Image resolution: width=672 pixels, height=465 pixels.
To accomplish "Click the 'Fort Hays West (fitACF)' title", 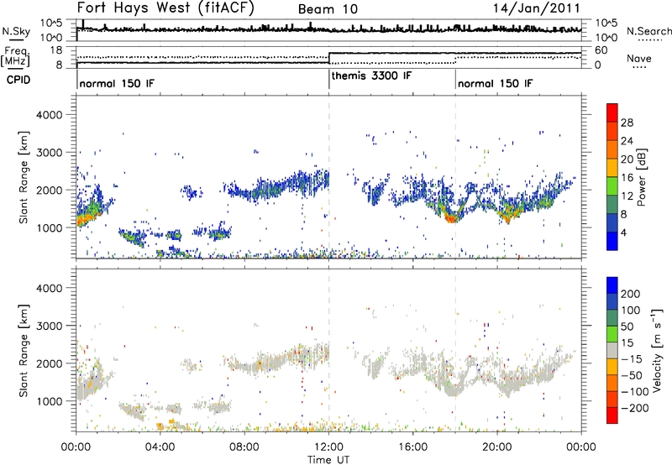I will point(165,8).
